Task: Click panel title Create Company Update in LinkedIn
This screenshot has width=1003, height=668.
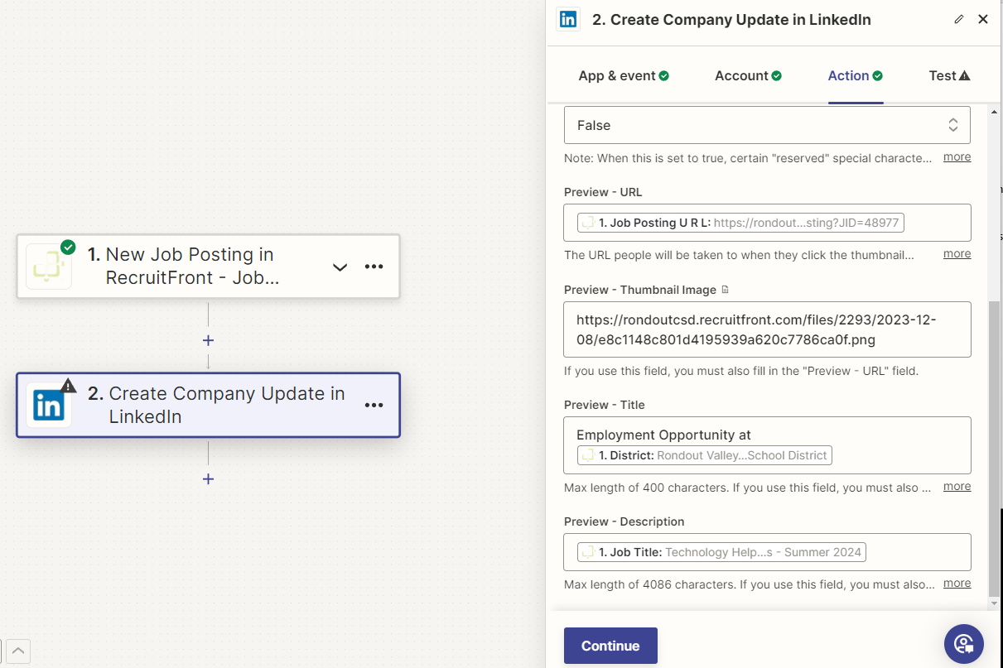Action: (x=731, y=20)
